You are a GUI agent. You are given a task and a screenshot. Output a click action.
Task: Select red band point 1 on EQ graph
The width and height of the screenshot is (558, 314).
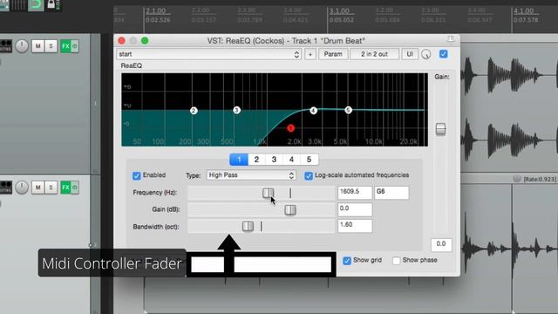(x=290, y=128)
